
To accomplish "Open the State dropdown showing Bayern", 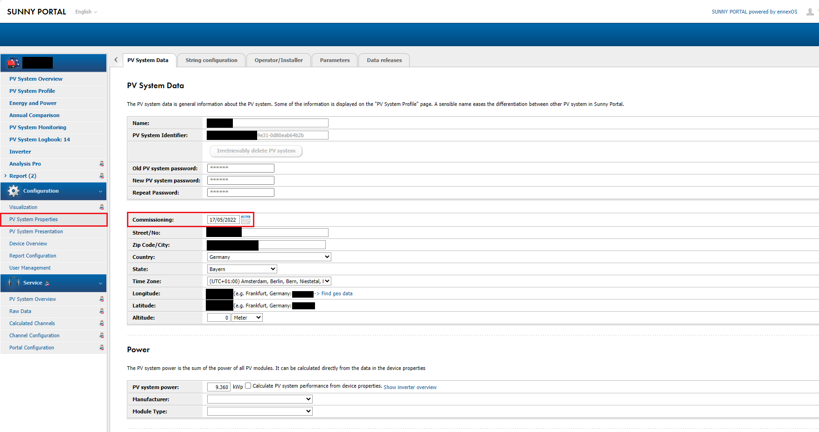I will [242, 269].
